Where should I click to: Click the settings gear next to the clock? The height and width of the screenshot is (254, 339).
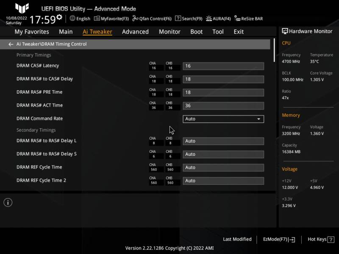coord(59,17)
